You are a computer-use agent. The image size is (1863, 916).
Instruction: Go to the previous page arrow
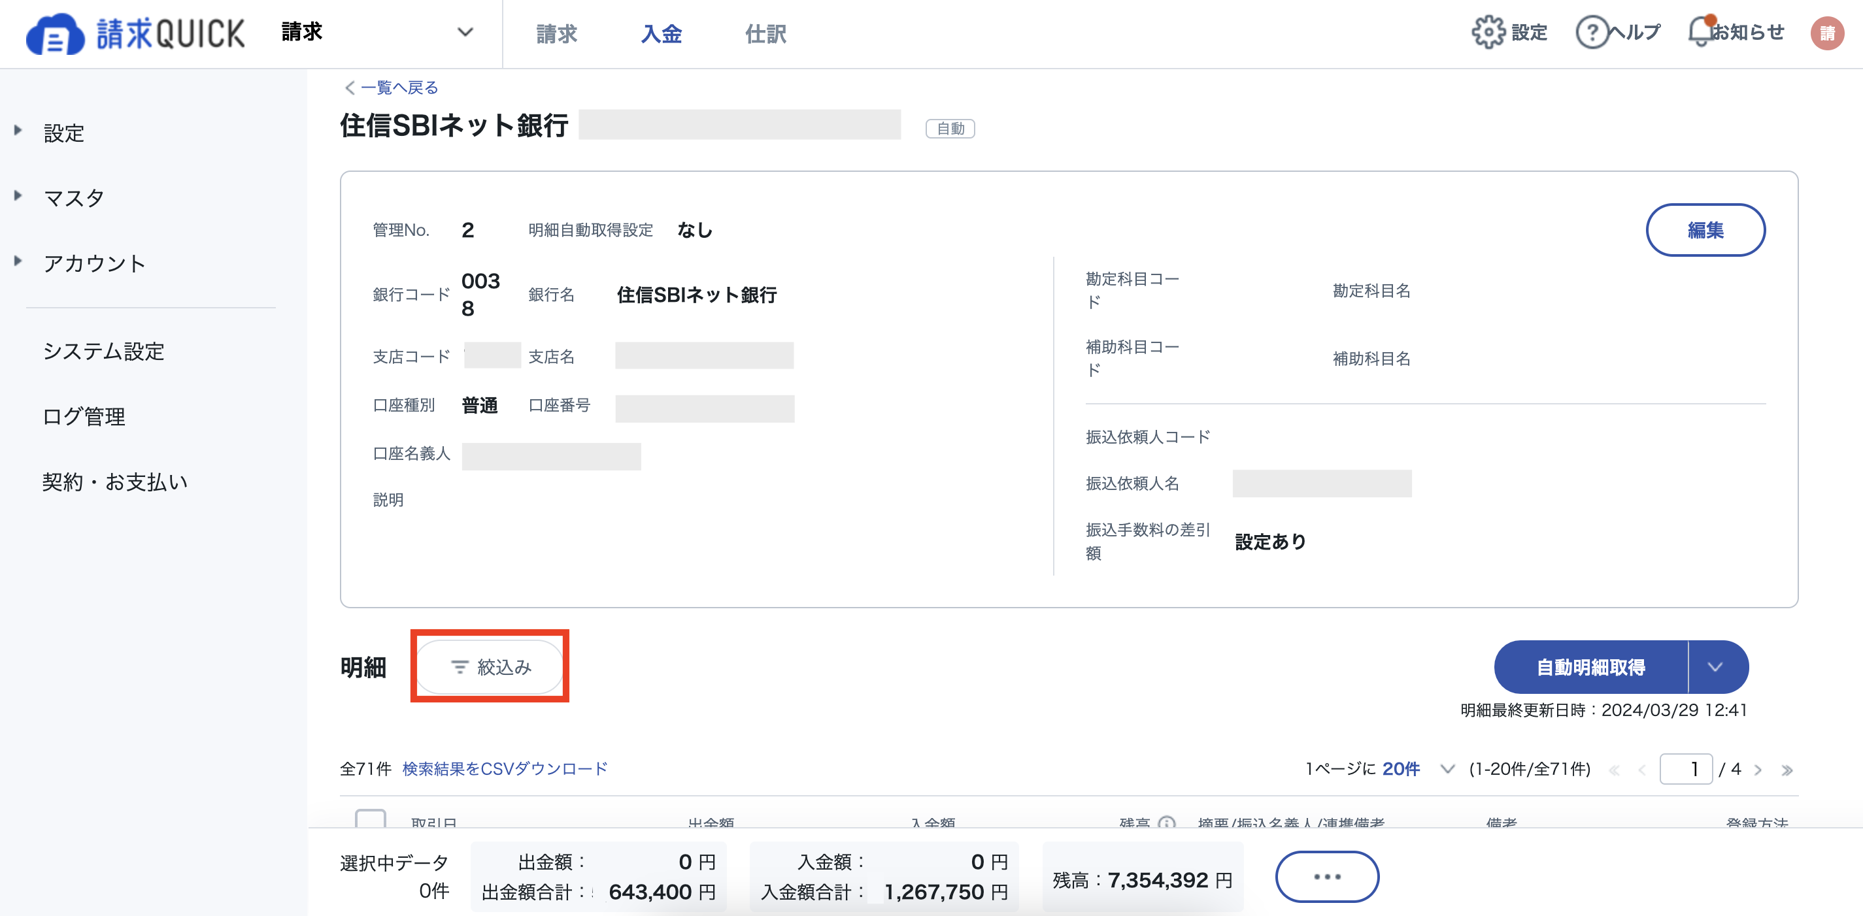coord(1641,770)
